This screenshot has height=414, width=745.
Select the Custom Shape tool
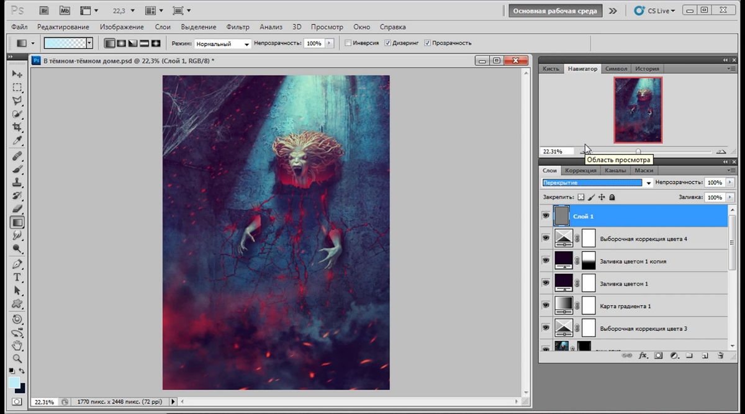coord(17,304)
